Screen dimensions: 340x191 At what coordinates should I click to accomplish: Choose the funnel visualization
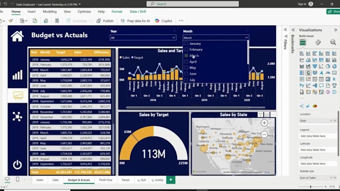[x=315, y=66]
